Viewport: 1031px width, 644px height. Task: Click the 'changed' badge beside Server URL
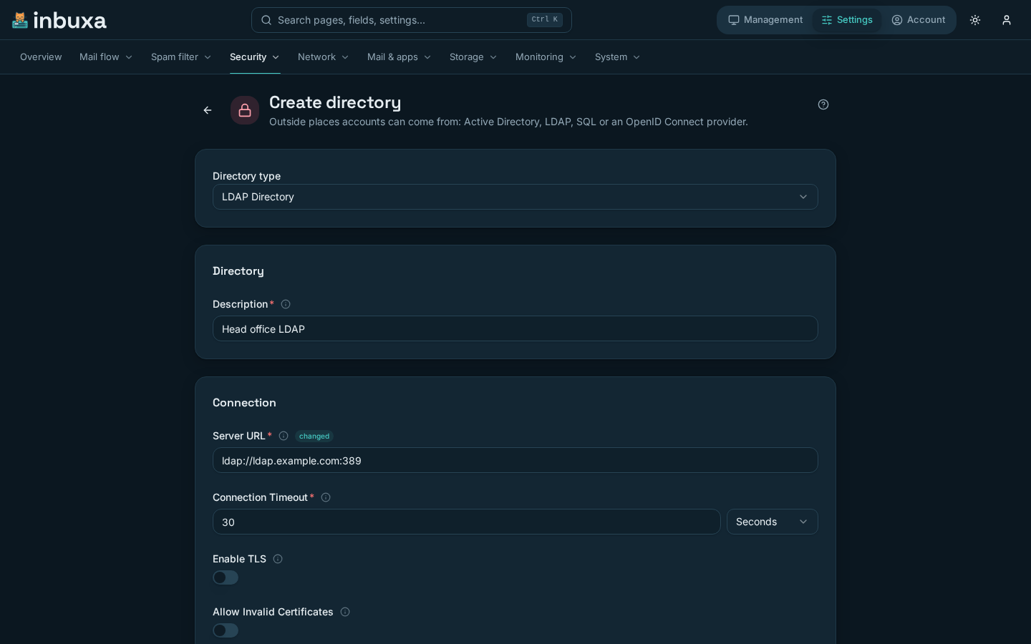click(314, 436)
